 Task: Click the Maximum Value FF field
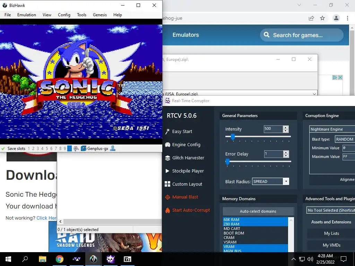[349, 157]
